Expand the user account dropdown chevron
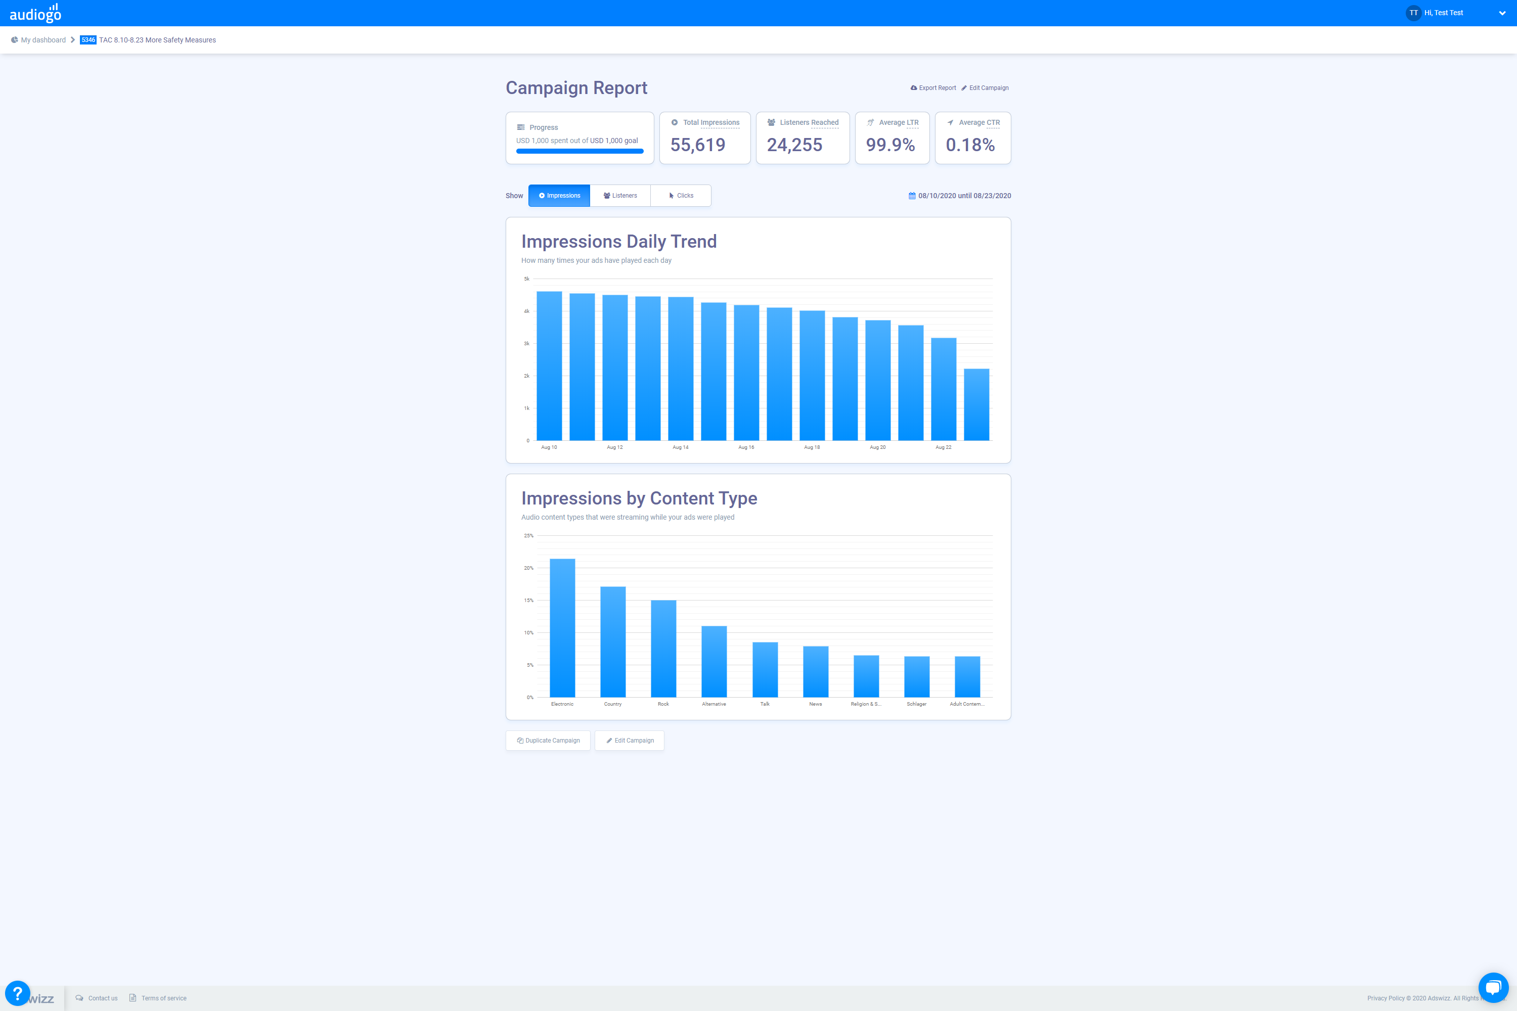1517x1011 pixels. click(1501, 14)
